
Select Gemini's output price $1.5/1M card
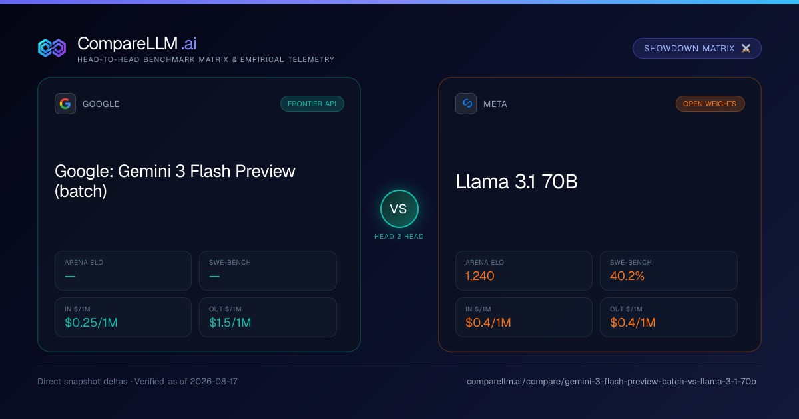(268, 317)
